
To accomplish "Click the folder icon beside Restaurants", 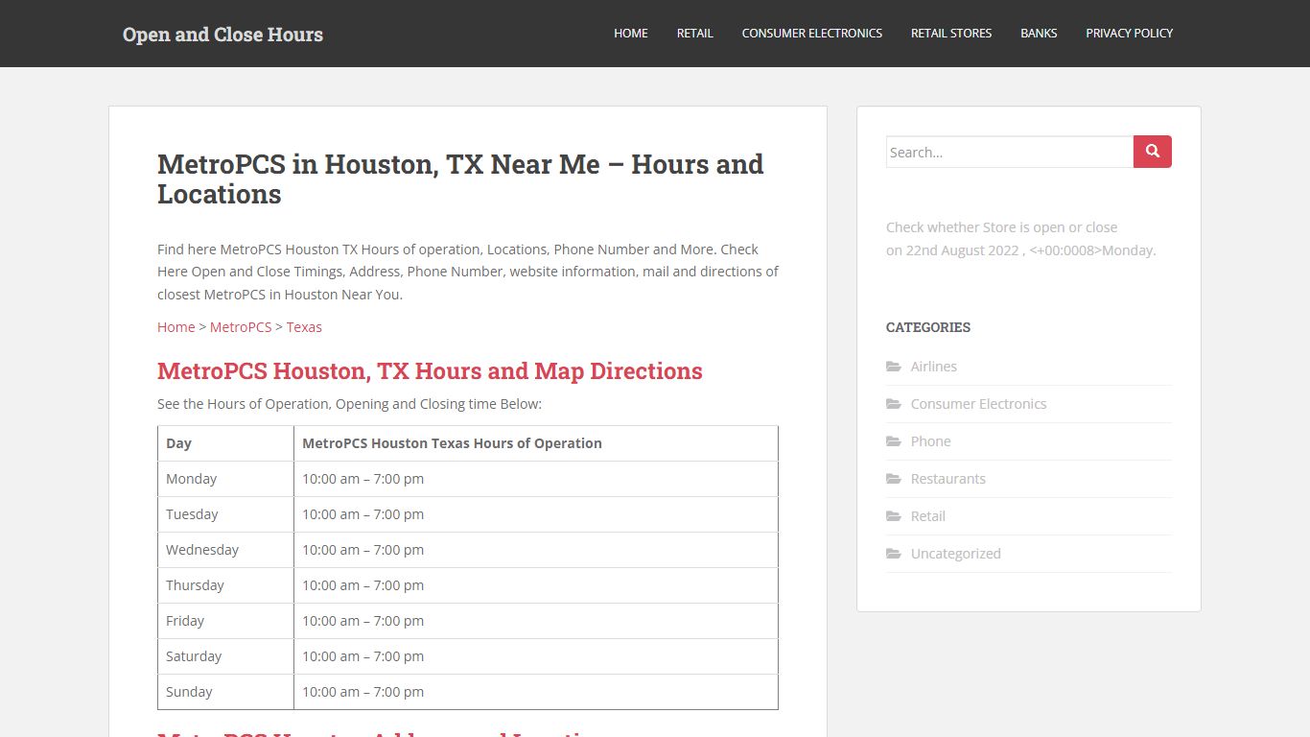I will click(x=894, y=479).
